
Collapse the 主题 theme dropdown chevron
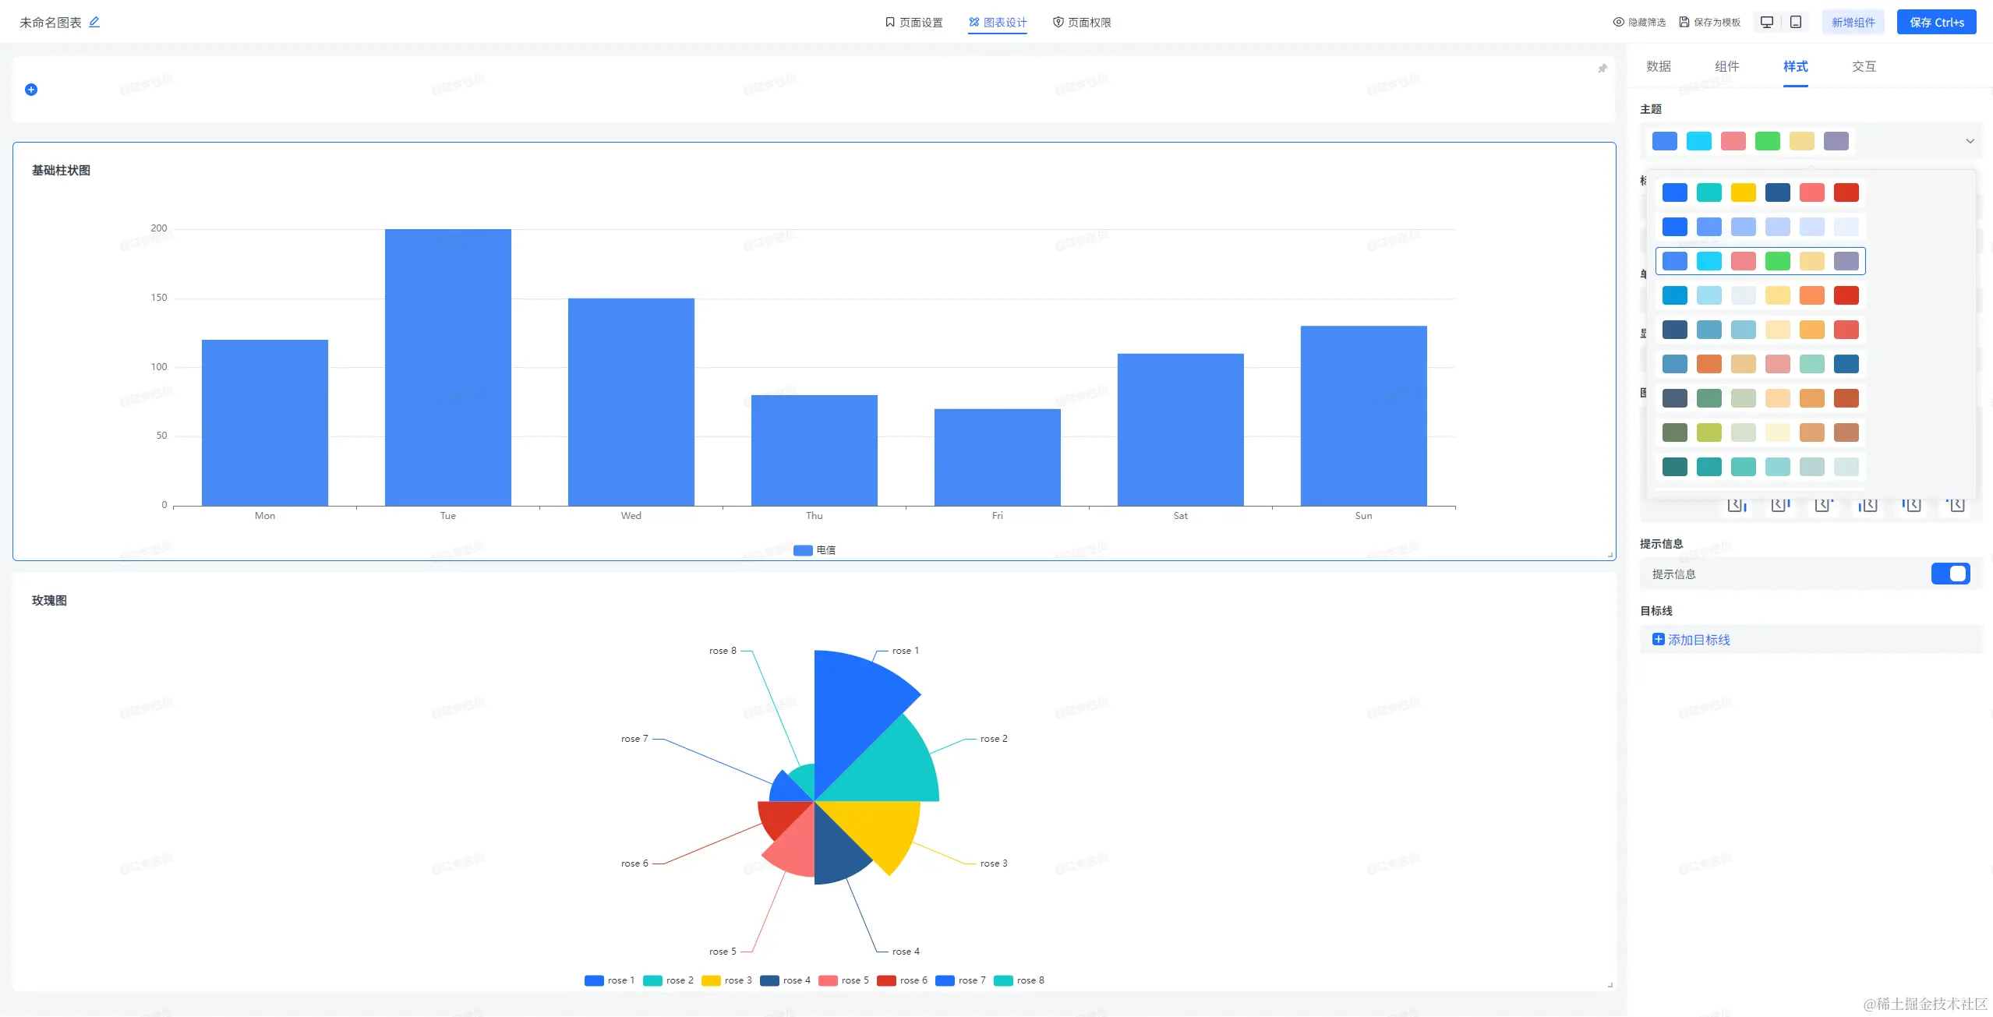point(1970,141)
